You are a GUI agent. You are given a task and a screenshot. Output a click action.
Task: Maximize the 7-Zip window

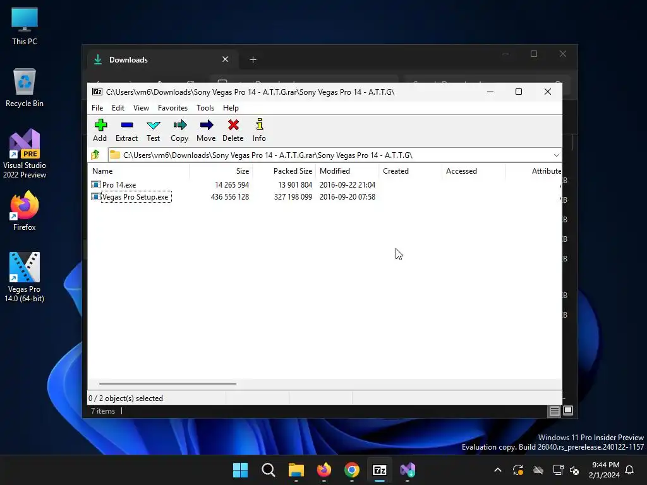[x=519, y=92]
